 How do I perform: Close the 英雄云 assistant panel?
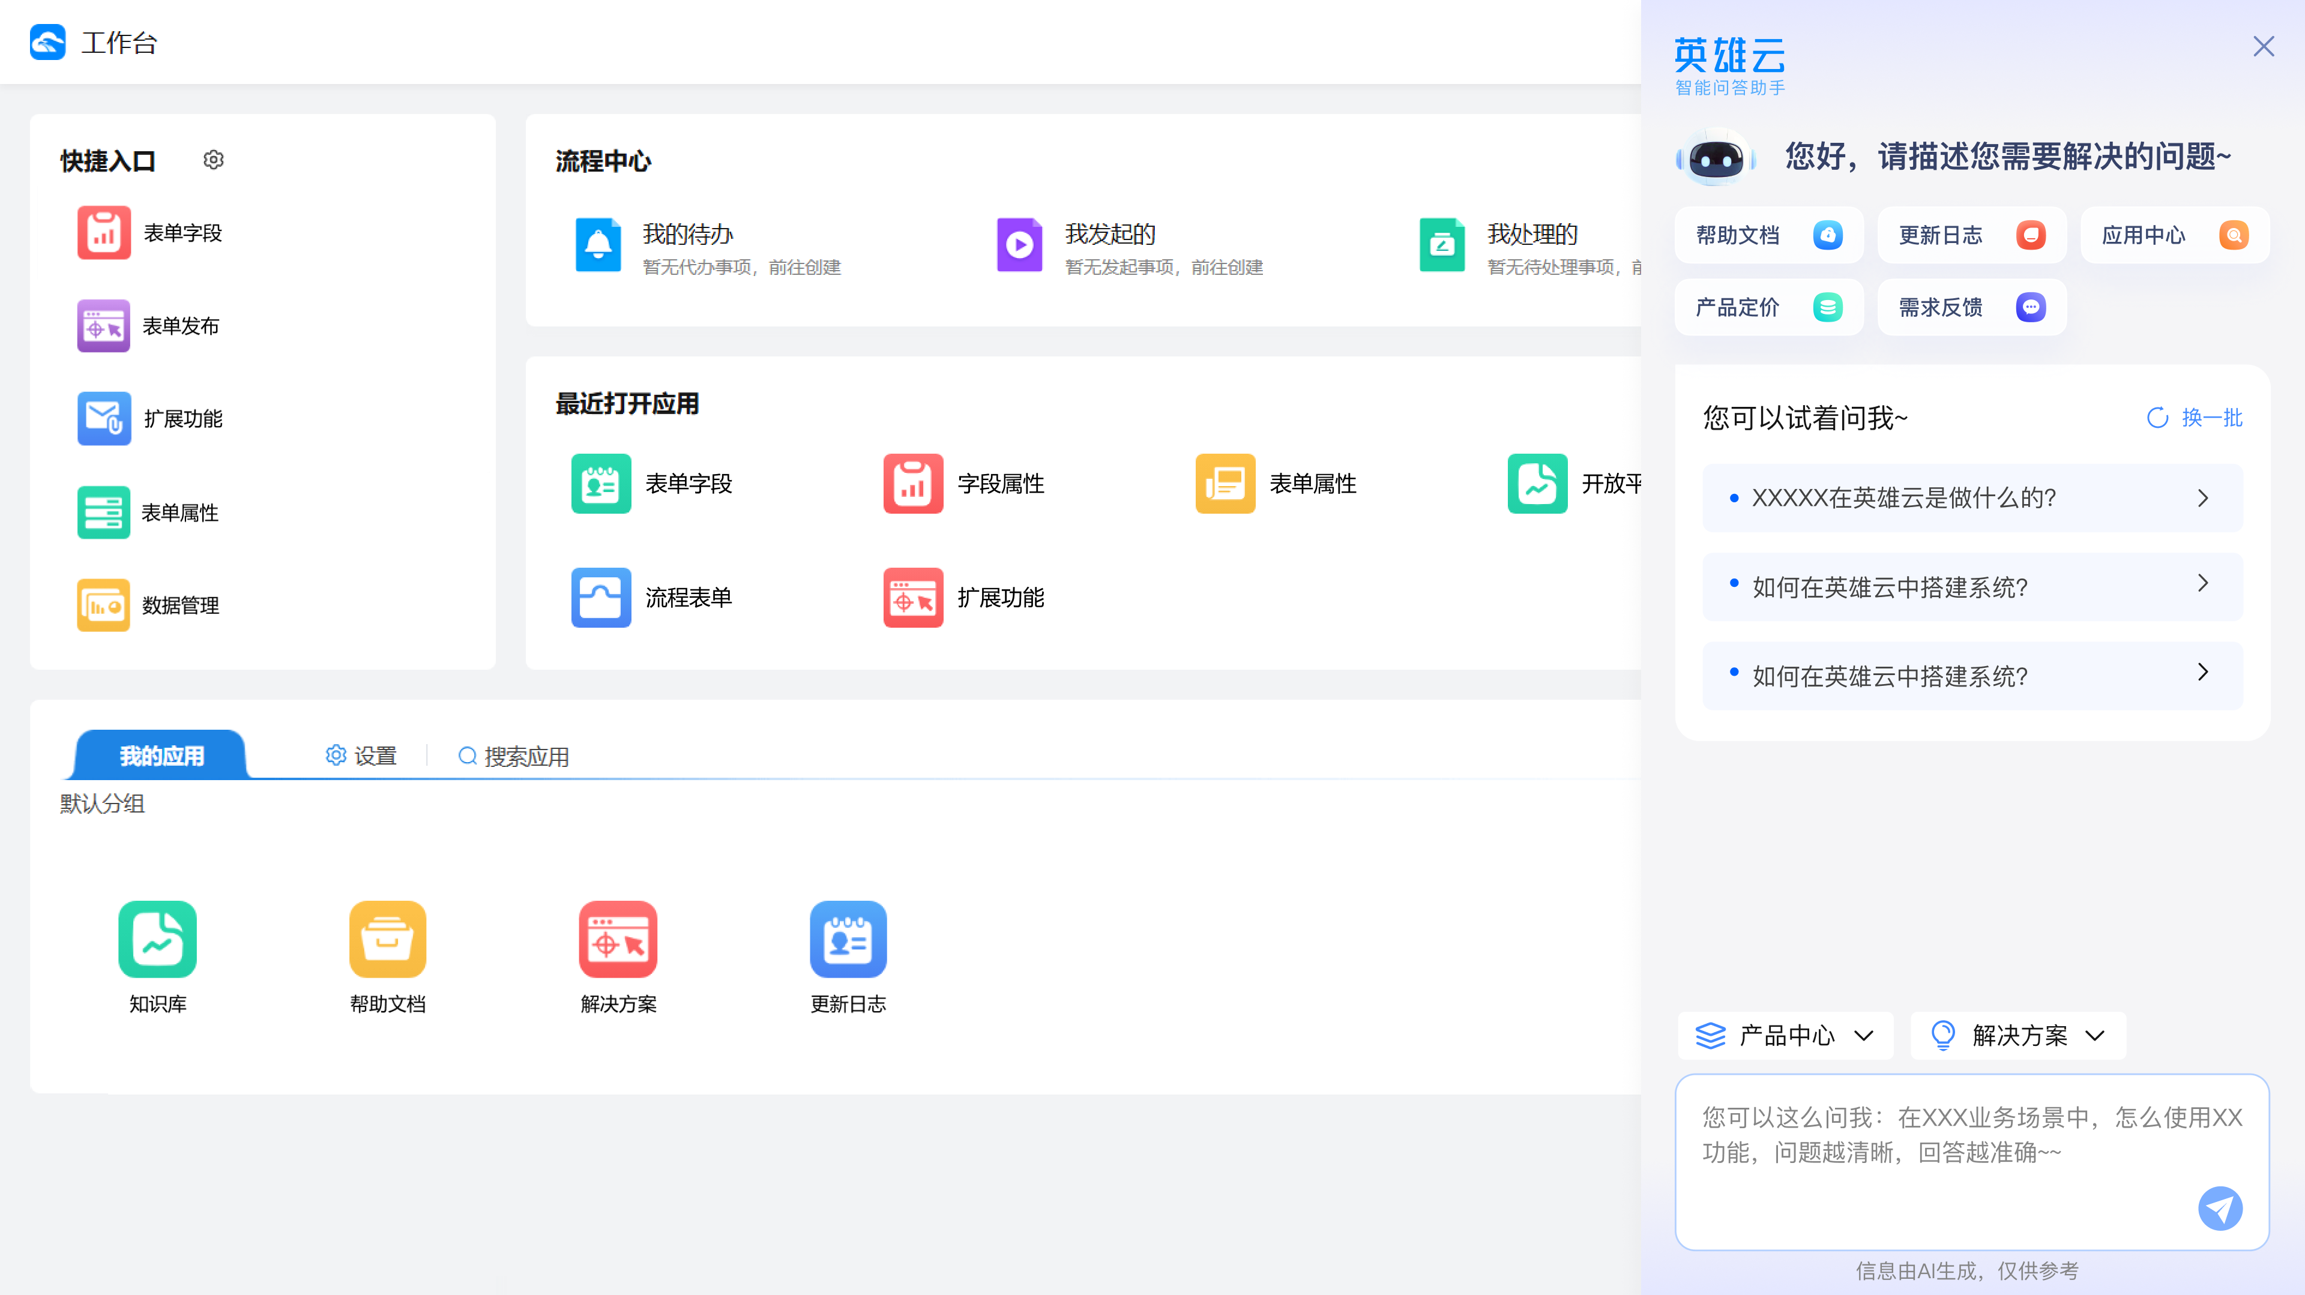pos(2264,46)
